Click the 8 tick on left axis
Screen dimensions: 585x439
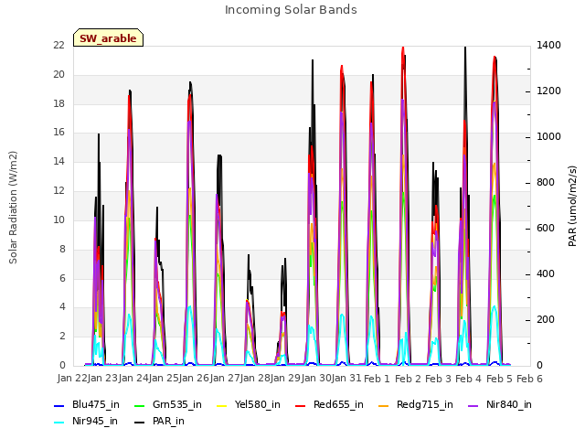(62, 249)
